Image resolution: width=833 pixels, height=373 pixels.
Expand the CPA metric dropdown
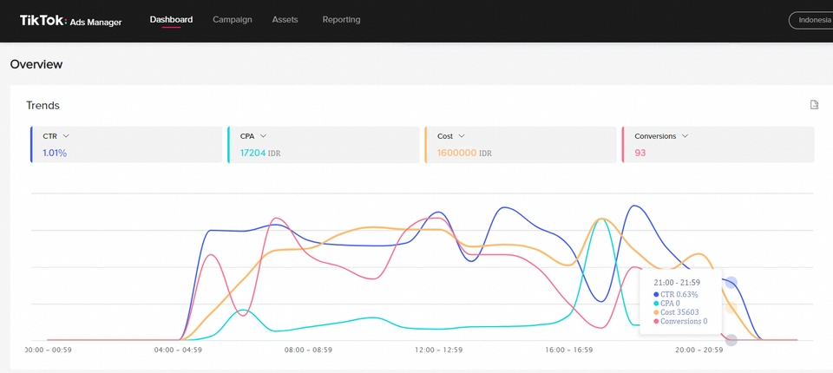click(263, 136)
